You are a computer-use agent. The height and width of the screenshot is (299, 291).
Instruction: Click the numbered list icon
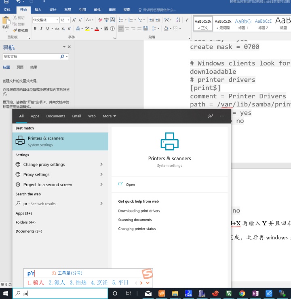pos(131,20)
